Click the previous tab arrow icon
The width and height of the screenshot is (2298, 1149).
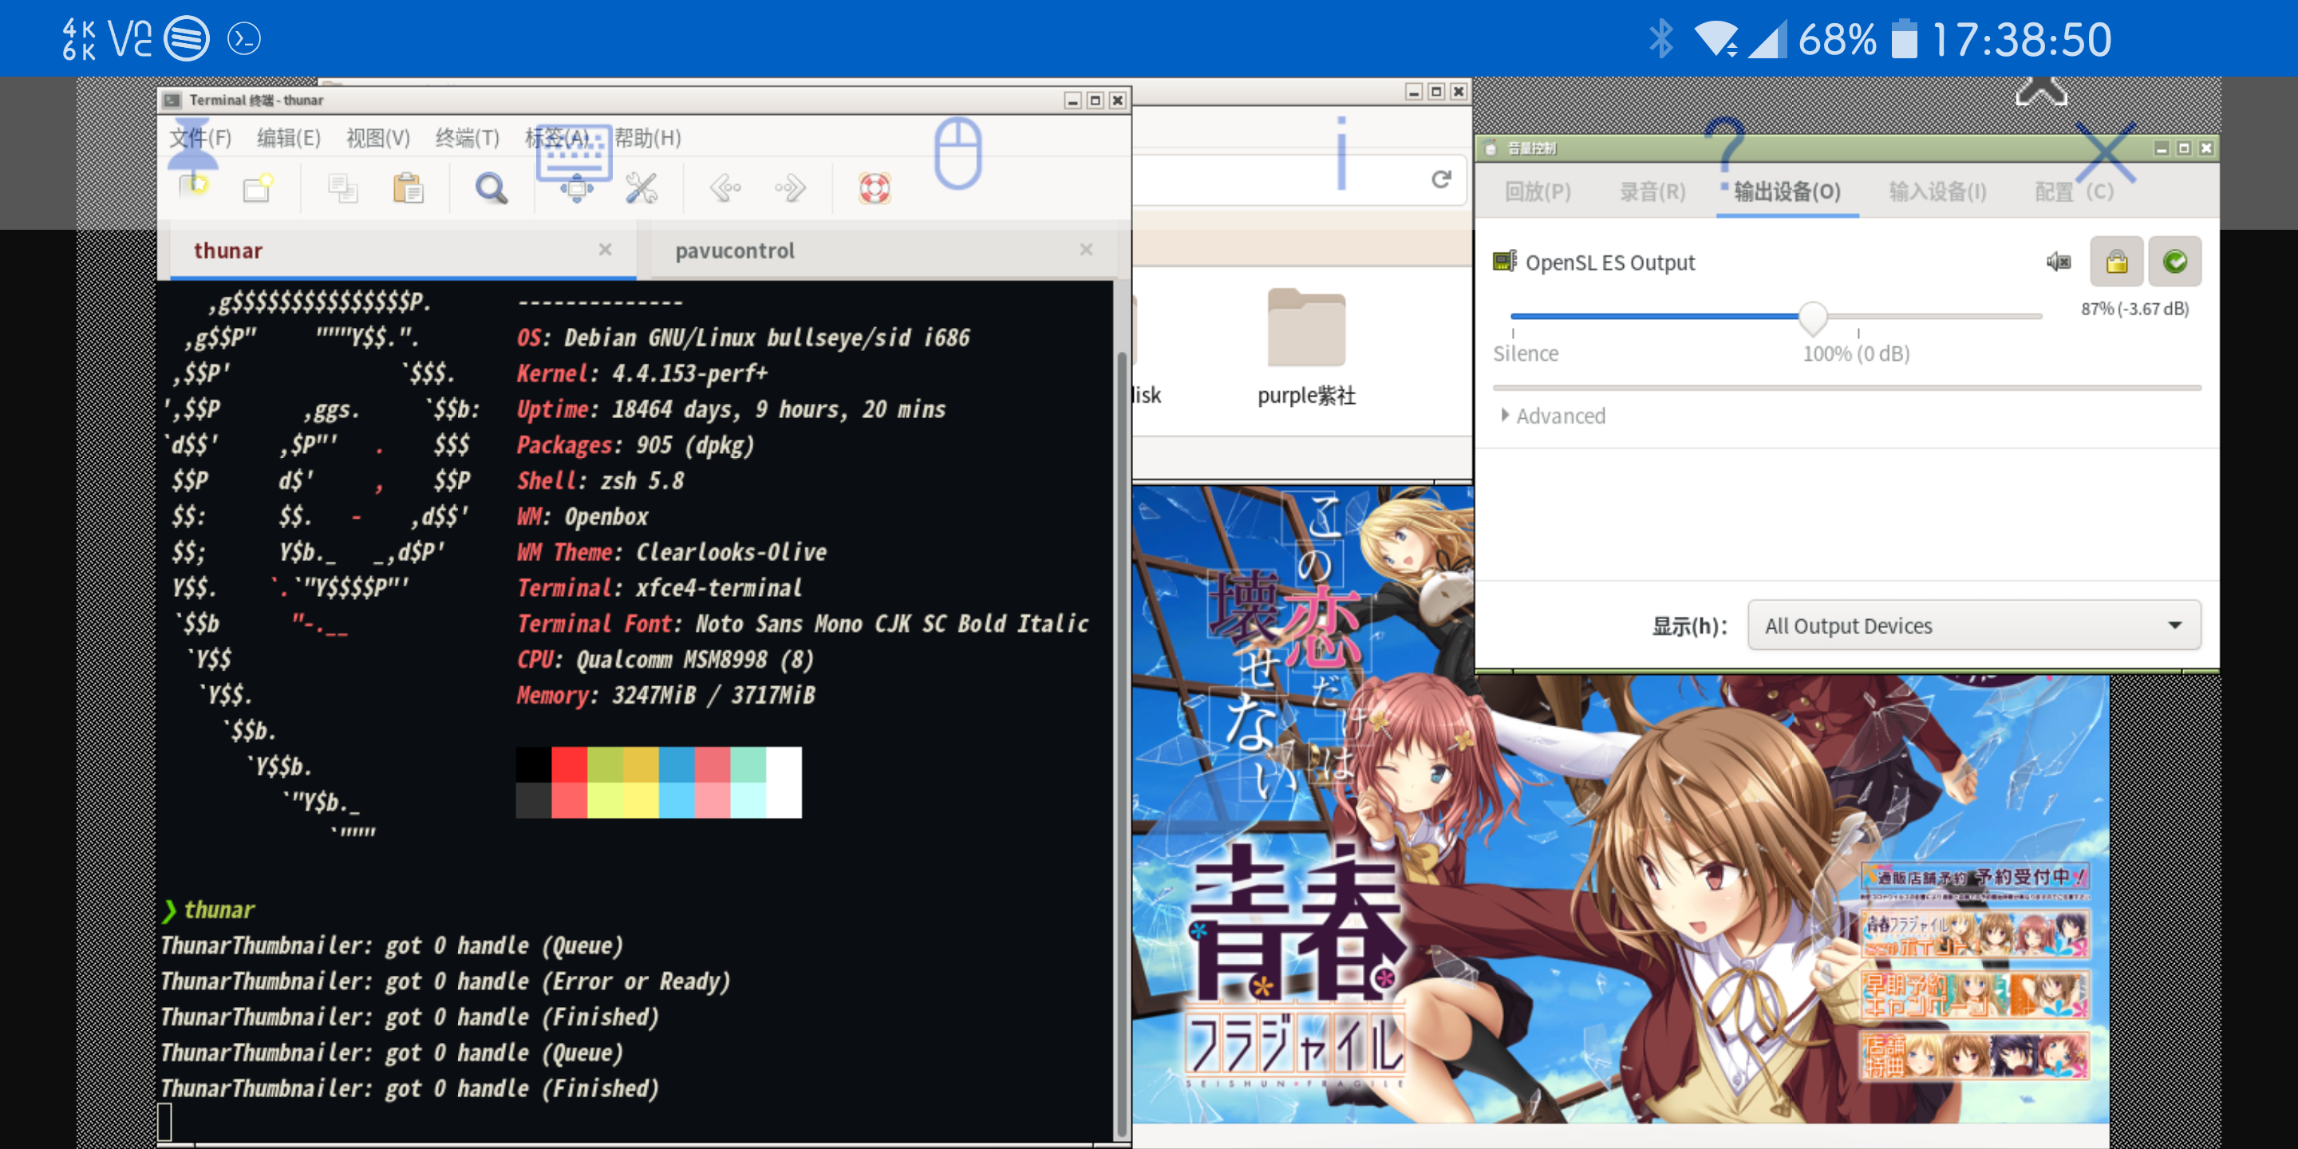point(725,188)
